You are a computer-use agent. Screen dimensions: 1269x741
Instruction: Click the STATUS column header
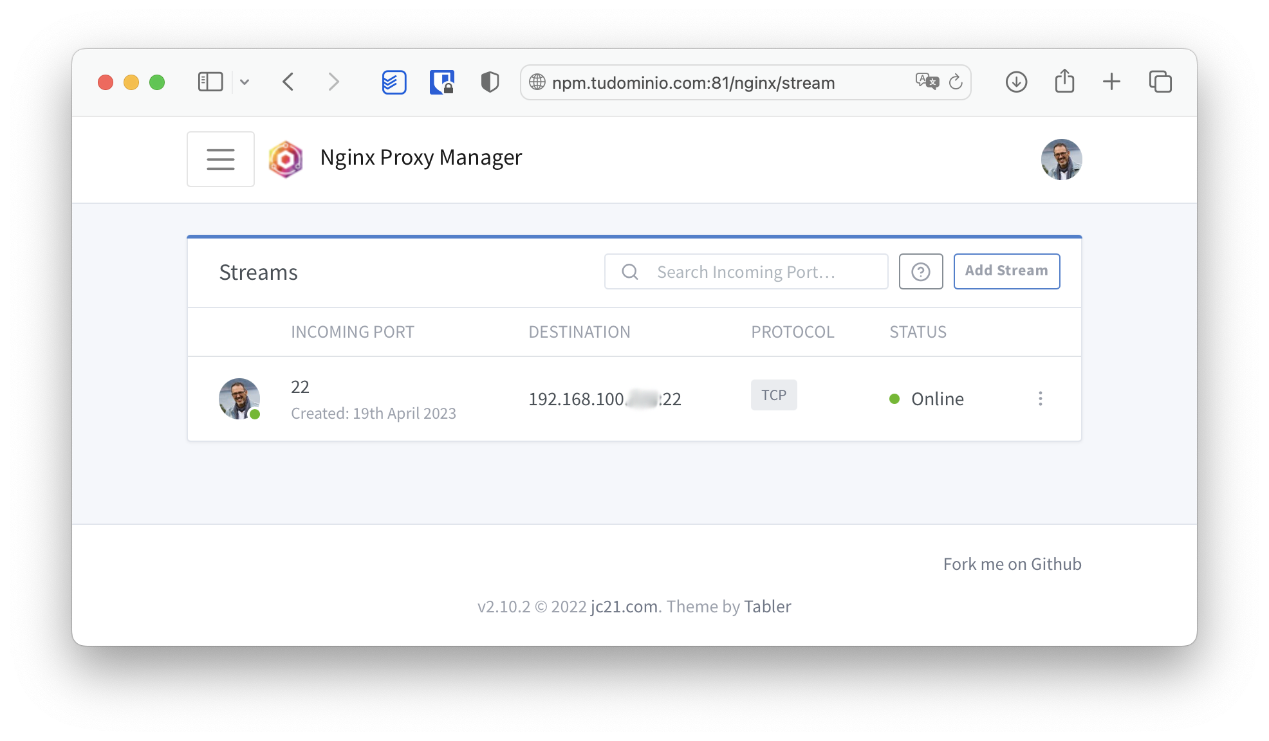pyautogui.click(x=918, y=332)
